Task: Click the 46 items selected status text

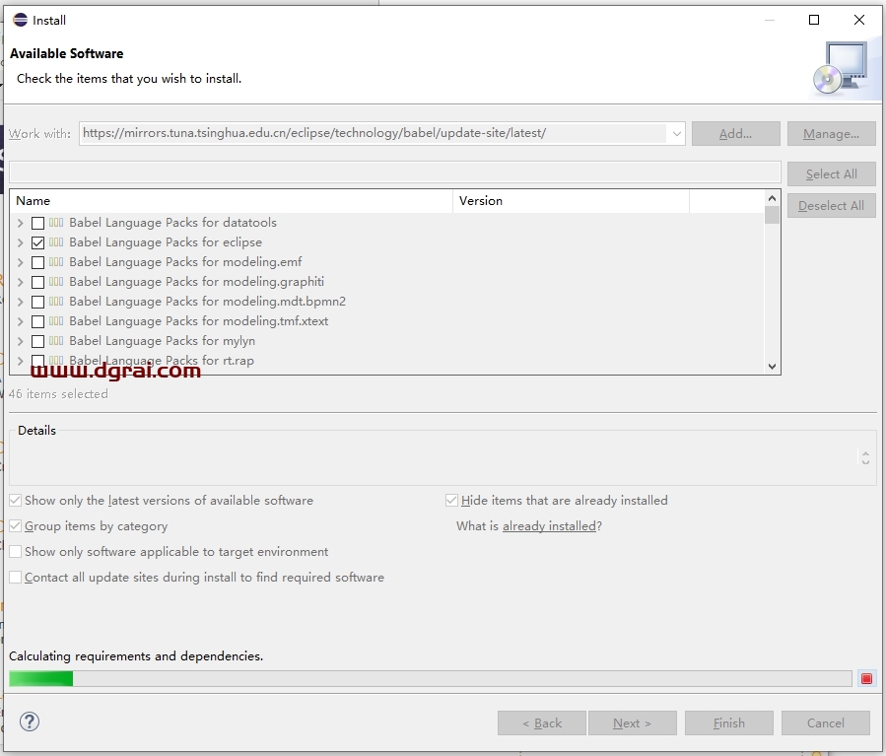Action: (58, 394)
